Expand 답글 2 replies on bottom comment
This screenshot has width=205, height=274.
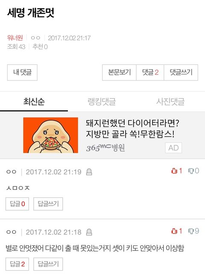(x=17, y=264)
